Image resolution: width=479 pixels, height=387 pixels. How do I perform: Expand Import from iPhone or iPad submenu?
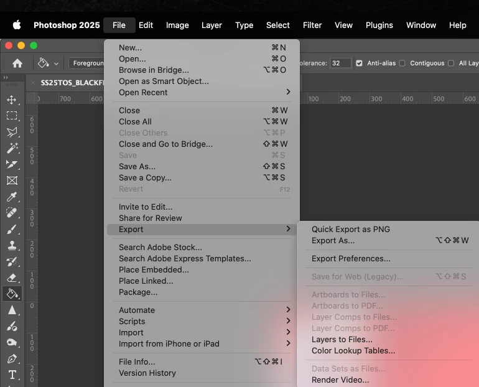pyautogui.click(x=202, y=344)
